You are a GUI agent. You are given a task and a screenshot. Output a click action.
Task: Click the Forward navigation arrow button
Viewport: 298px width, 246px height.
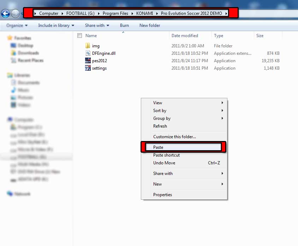[15, 14]
